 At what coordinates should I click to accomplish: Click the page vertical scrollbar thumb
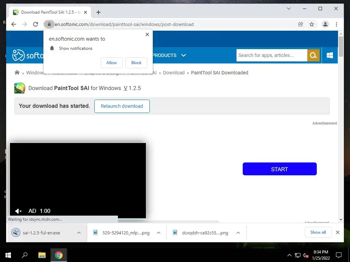[x=341, y=46]
